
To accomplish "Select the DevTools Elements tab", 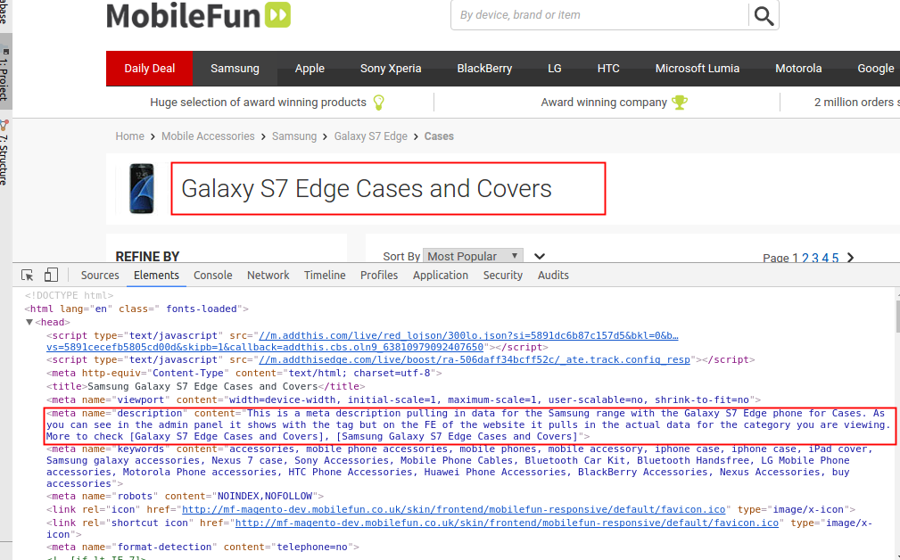I will coord(156,276).
